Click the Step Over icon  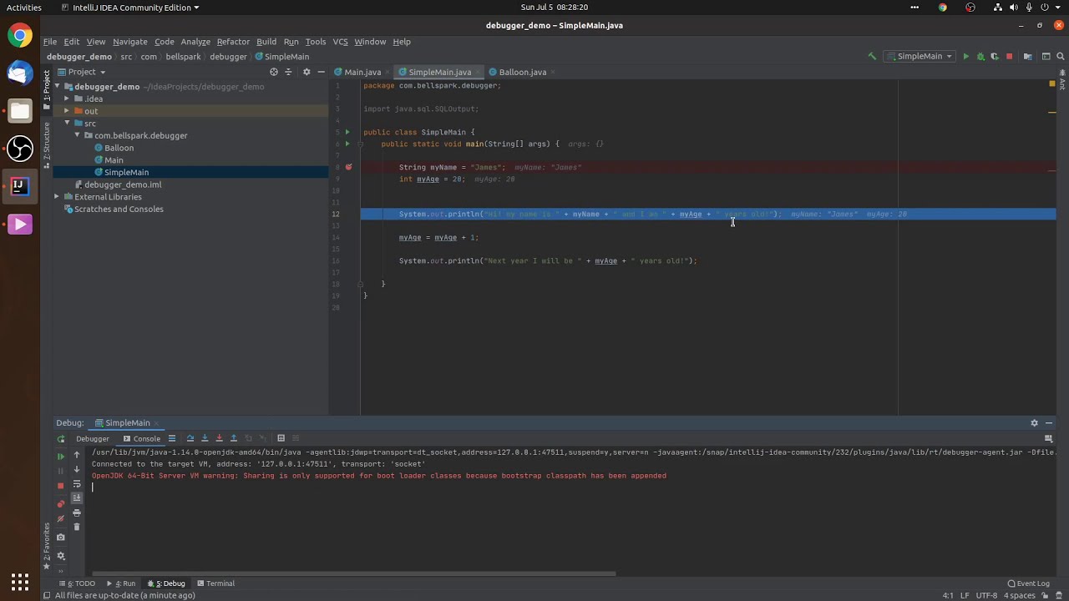[x=190, y=438]
